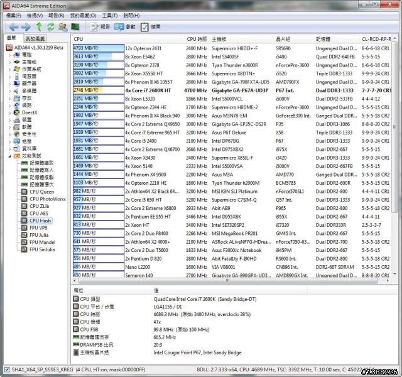Sort by the CPU clock column header
The image size is (402, 377).
click(195, 39)
